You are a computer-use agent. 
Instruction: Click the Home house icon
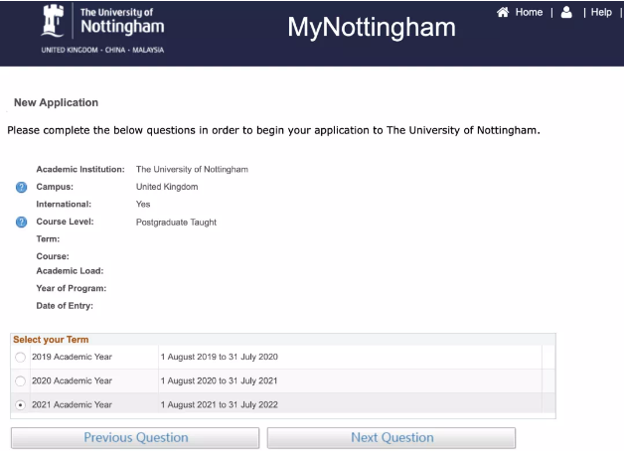tap(503, 13)
